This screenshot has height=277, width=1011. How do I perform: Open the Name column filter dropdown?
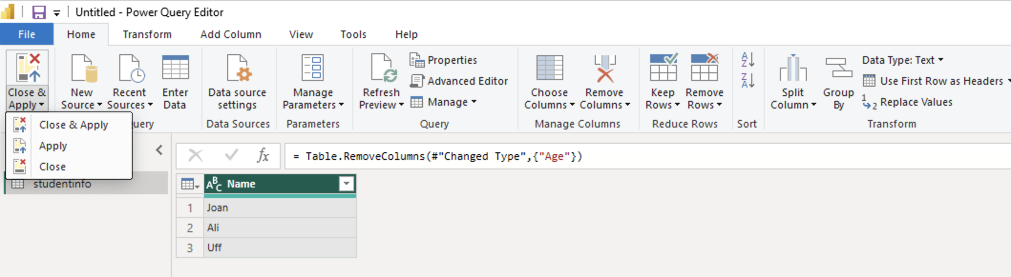click(347, 184)
